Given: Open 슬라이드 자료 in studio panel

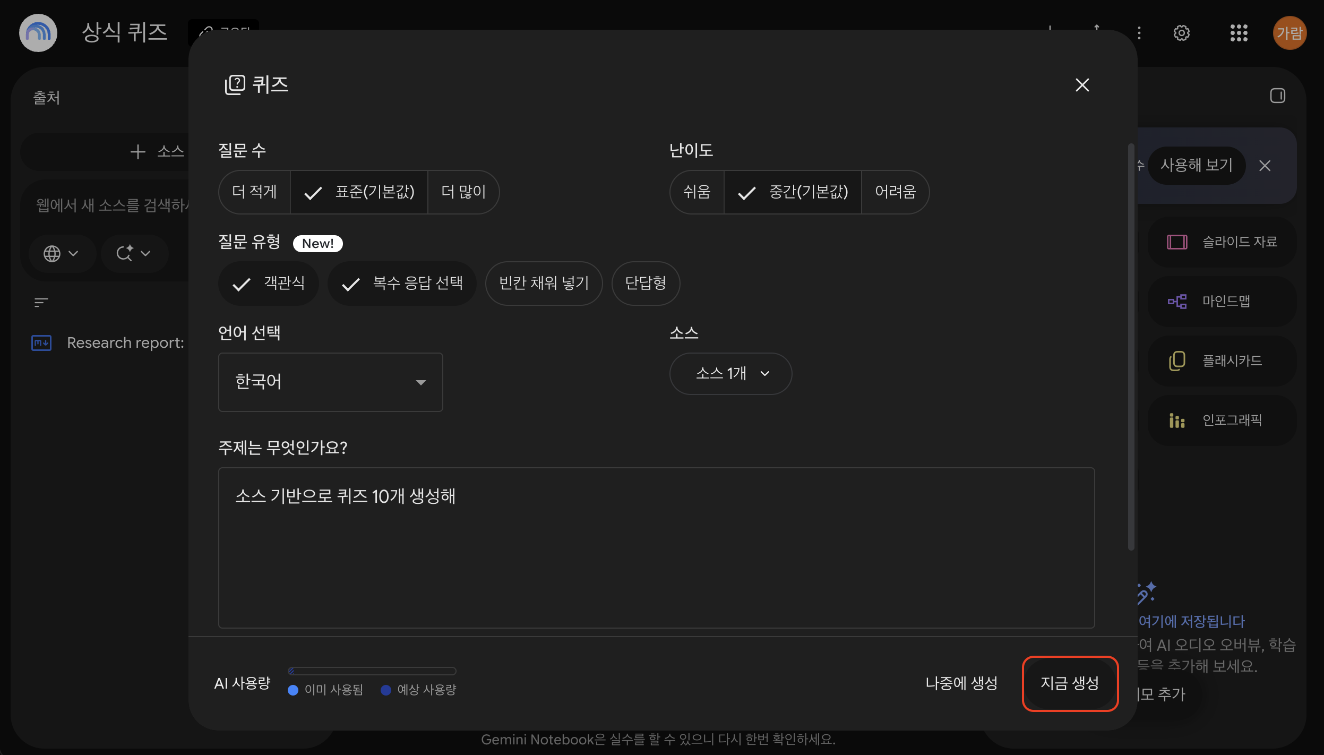Looking at the screenshot, I should (x=1222, y=242).
